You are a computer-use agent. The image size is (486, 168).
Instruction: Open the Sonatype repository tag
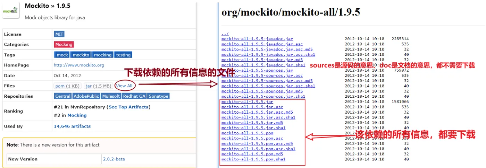[159, 96]
